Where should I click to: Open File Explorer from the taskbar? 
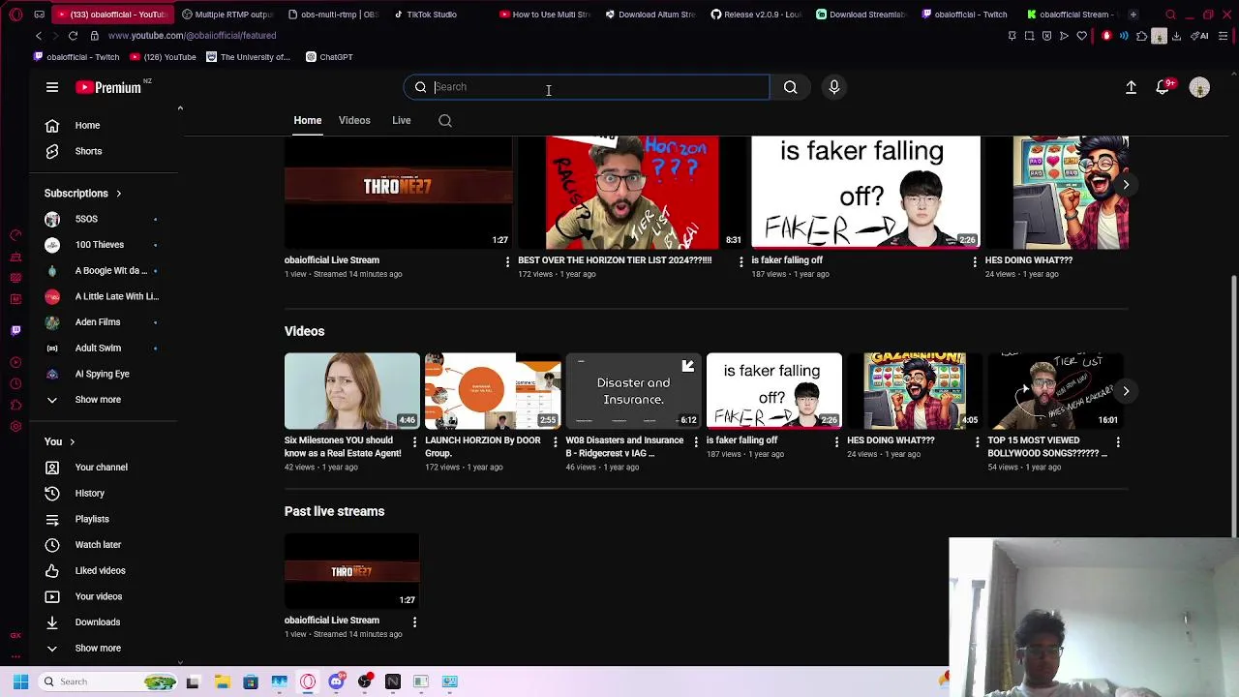222,682
